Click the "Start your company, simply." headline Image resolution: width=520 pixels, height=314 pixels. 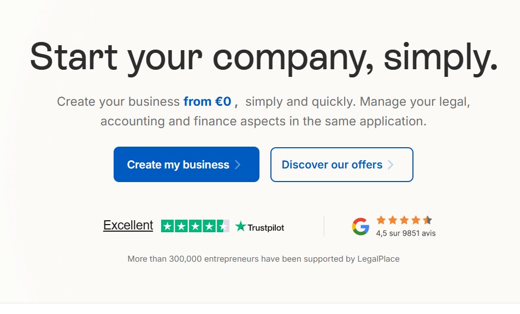pos(264,57)
